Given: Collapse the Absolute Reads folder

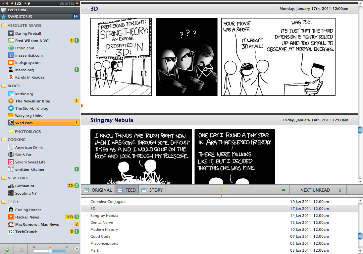Looking at the screenshot, I should pos(4,26).
